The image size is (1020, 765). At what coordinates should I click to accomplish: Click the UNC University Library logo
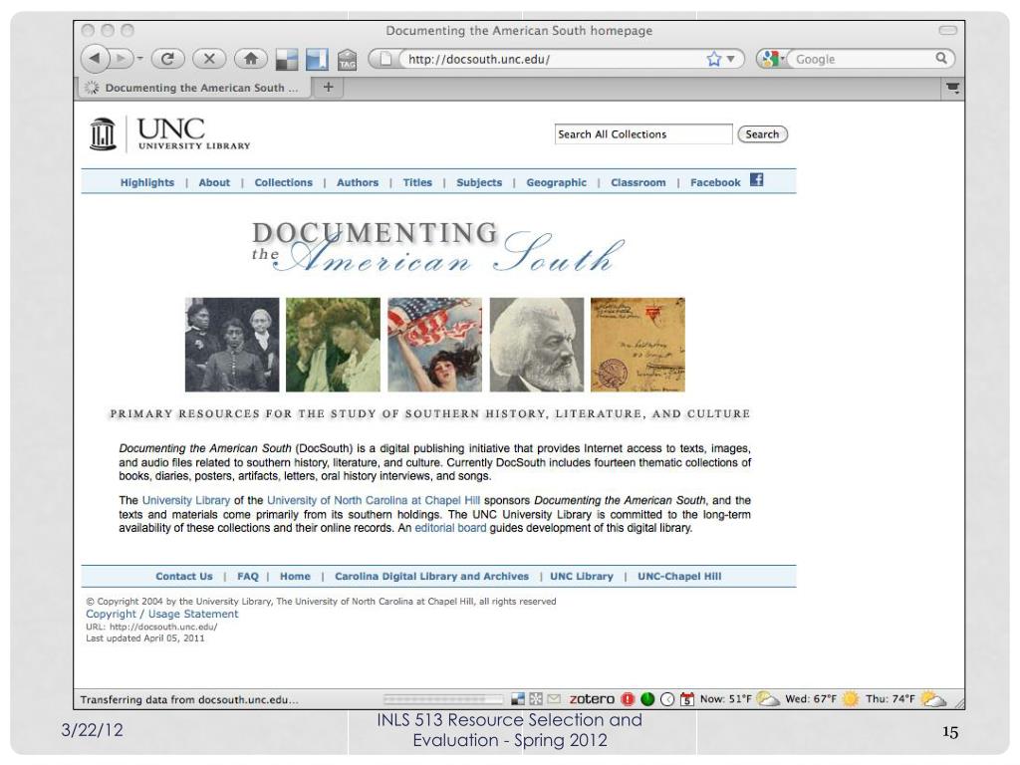(169, 134)
